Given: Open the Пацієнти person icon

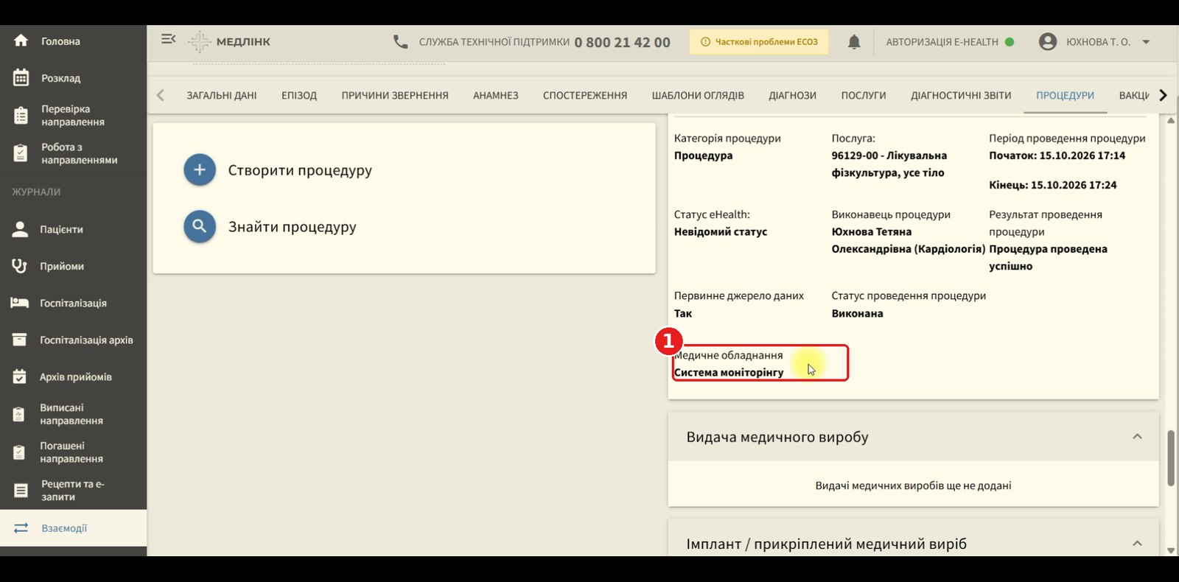Looking at the screenshot, I should [20, 229].
